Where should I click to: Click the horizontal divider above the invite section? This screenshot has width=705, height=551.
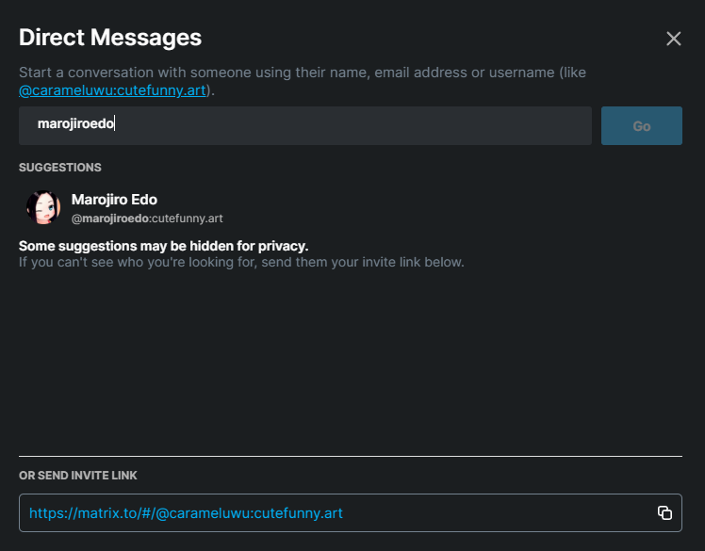point(351,456)
